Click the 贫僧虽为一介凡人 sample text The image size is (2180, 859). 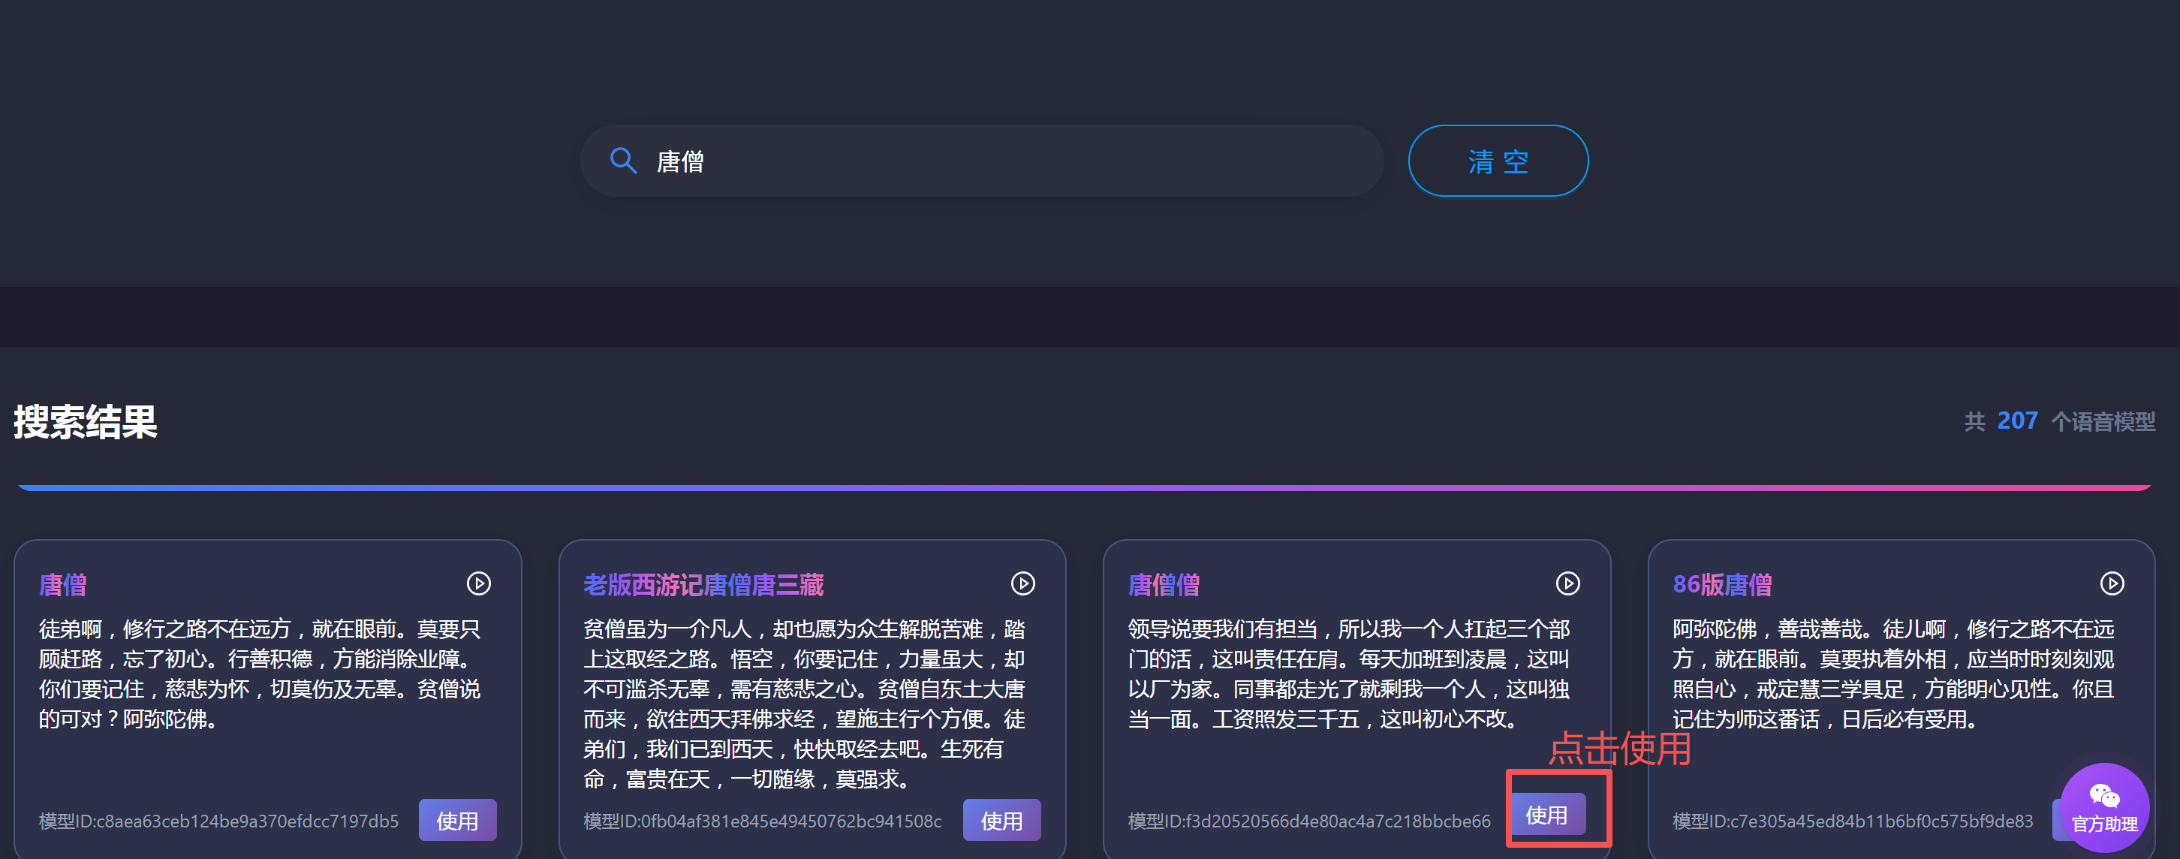tap(804, 704)
